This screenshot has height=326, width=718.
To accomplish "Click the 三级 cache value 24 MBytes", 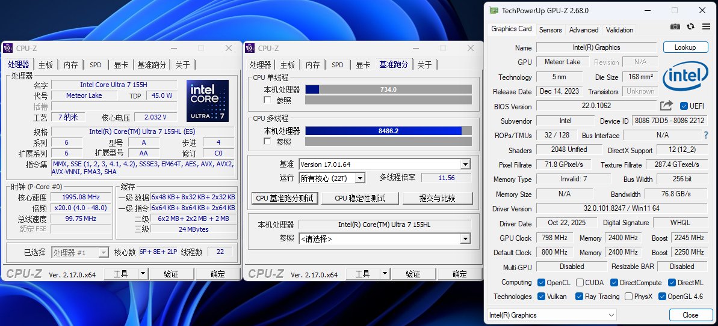I will point(194,229).
